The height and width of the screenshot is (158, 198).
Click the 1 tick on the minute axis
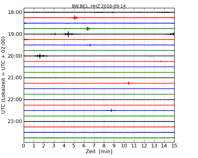click(34, 146)
